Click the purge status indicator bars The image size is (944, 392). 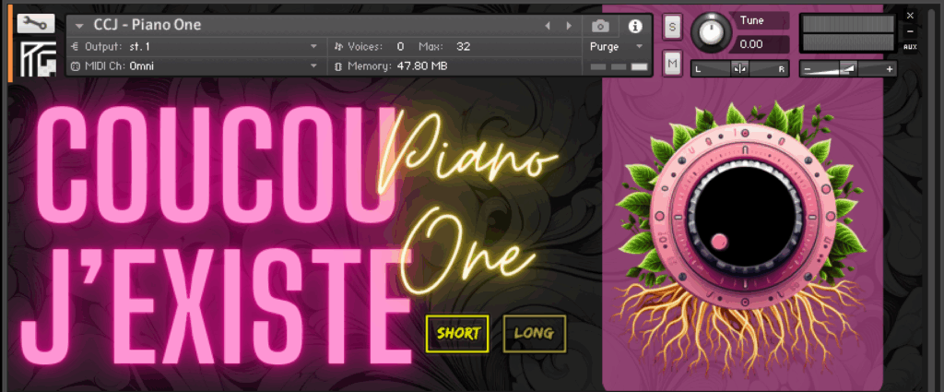click(x=619, y=66)
